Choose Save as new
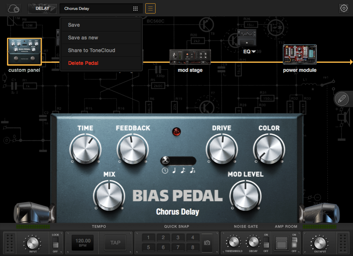This screenshot has width=353, height=256. click(101, 38)
